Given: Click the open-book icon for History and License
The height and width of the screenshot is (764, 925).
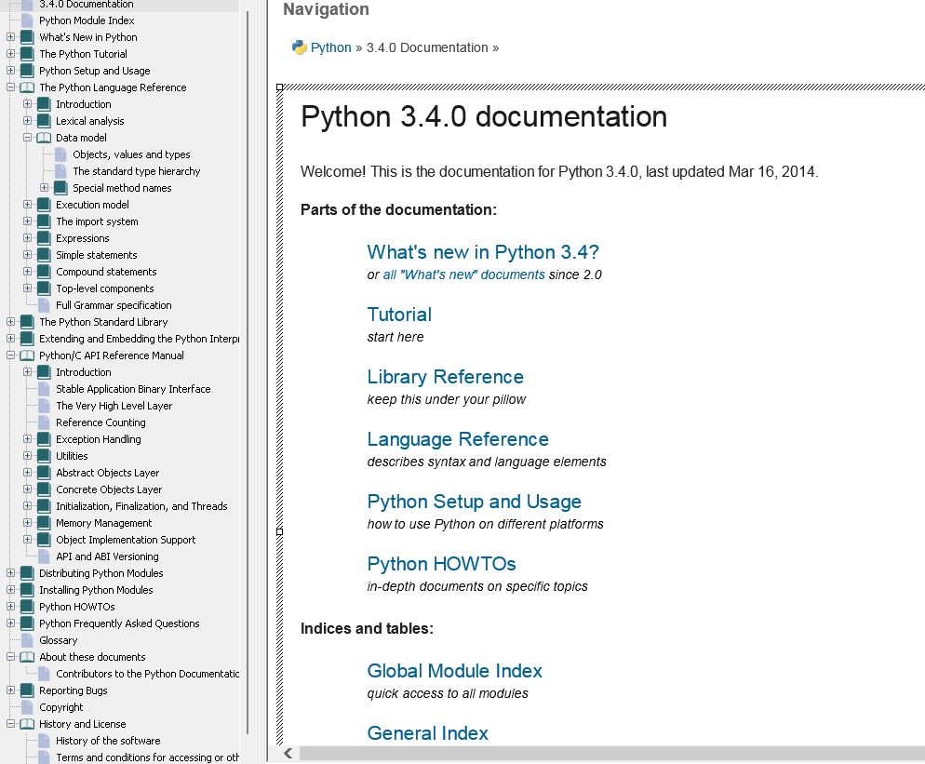Looking at the screenshot, I should point(27,724).
